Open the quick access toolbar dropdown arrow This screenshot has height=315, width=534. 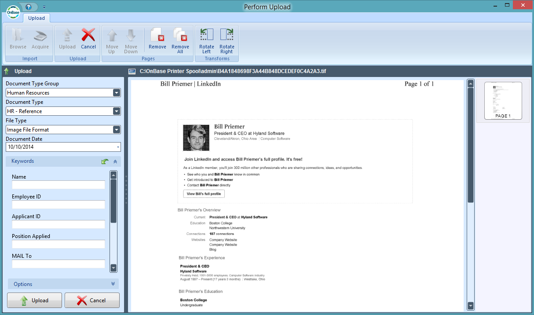coord(44,7)
